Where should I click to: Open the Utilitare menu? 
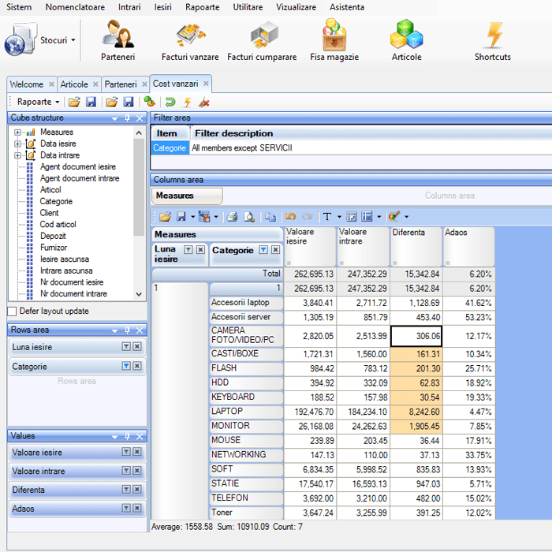pyautogui.click(x=248, y=7)
